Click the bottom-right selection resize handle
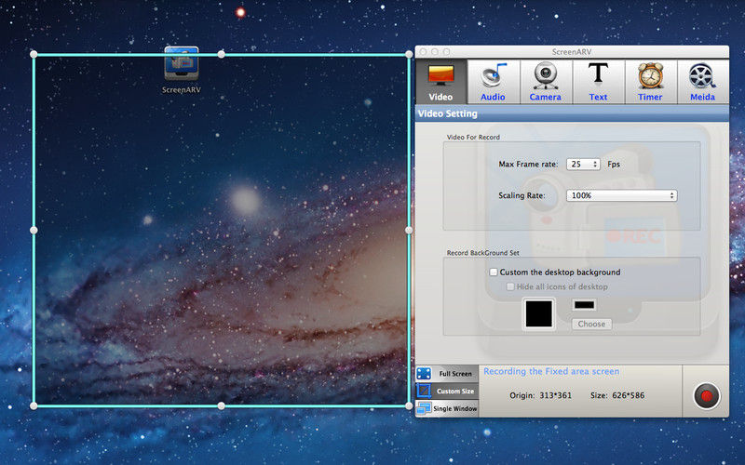Screen dimensions: 745x465 pos(408,405)
